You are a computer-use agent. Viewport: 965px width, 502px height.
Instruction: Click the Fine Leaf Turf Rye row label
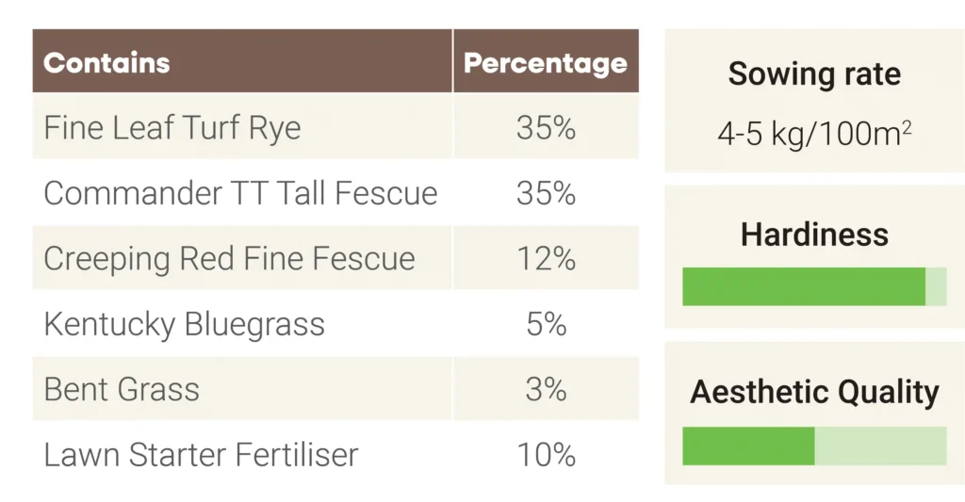coord(172,127)
